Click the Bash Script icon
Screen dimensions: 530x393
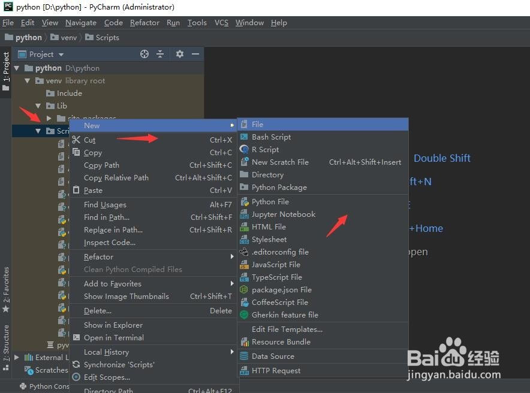244,137
